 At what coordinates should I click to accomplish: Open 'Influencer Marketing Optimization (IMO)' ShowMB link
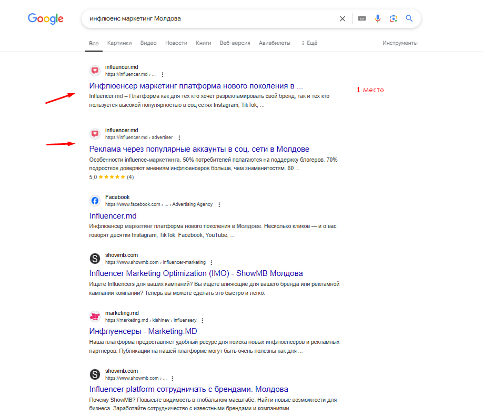196,273
